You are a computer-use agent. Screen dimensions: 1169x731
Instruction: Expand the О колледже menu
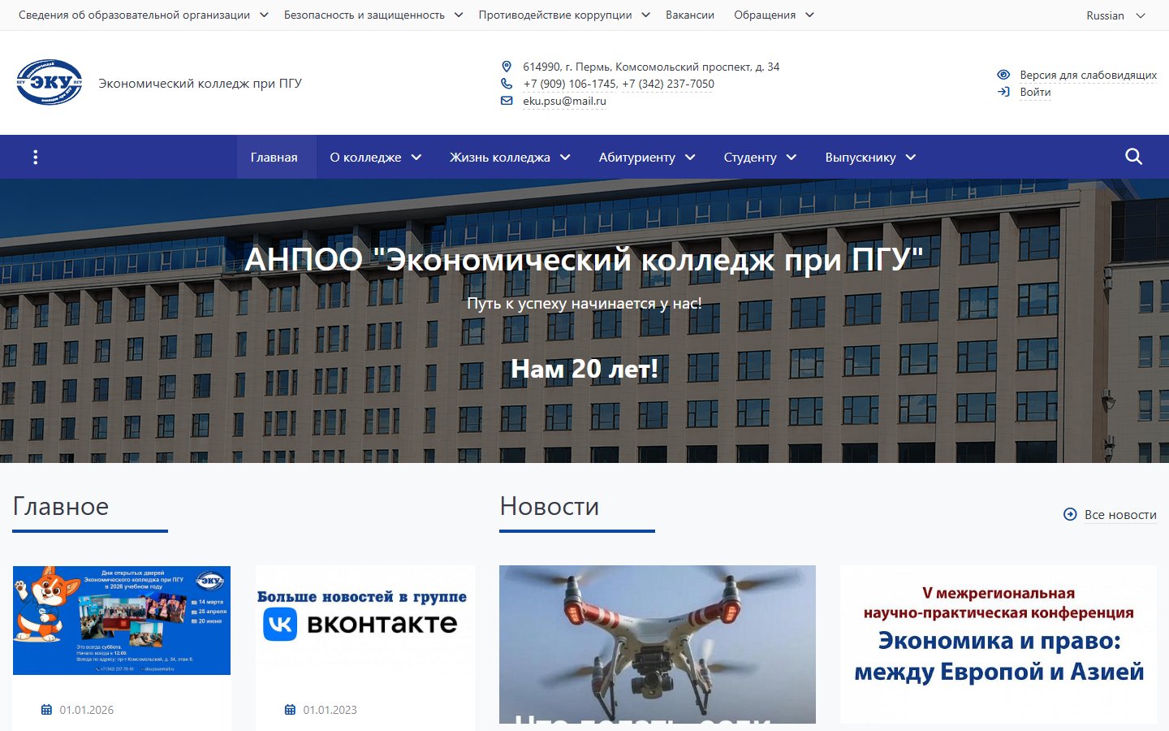click(x=375, y=158)
